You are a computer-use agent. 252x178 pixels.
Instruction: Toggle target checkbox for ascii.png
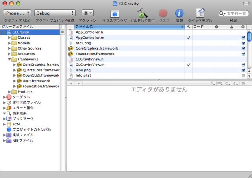click(243, 43)
